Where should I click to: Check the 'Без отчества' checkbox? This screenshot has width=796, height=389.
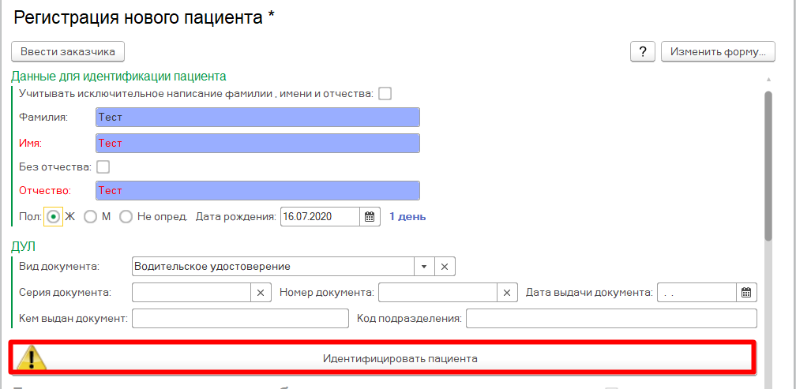pos(103,167)
